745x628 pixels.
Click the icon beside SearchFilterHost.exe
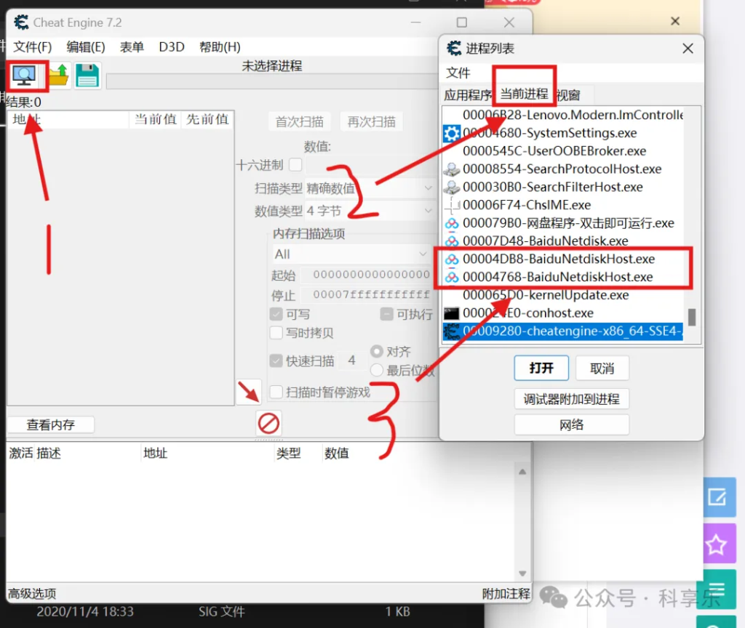[451, 188]
